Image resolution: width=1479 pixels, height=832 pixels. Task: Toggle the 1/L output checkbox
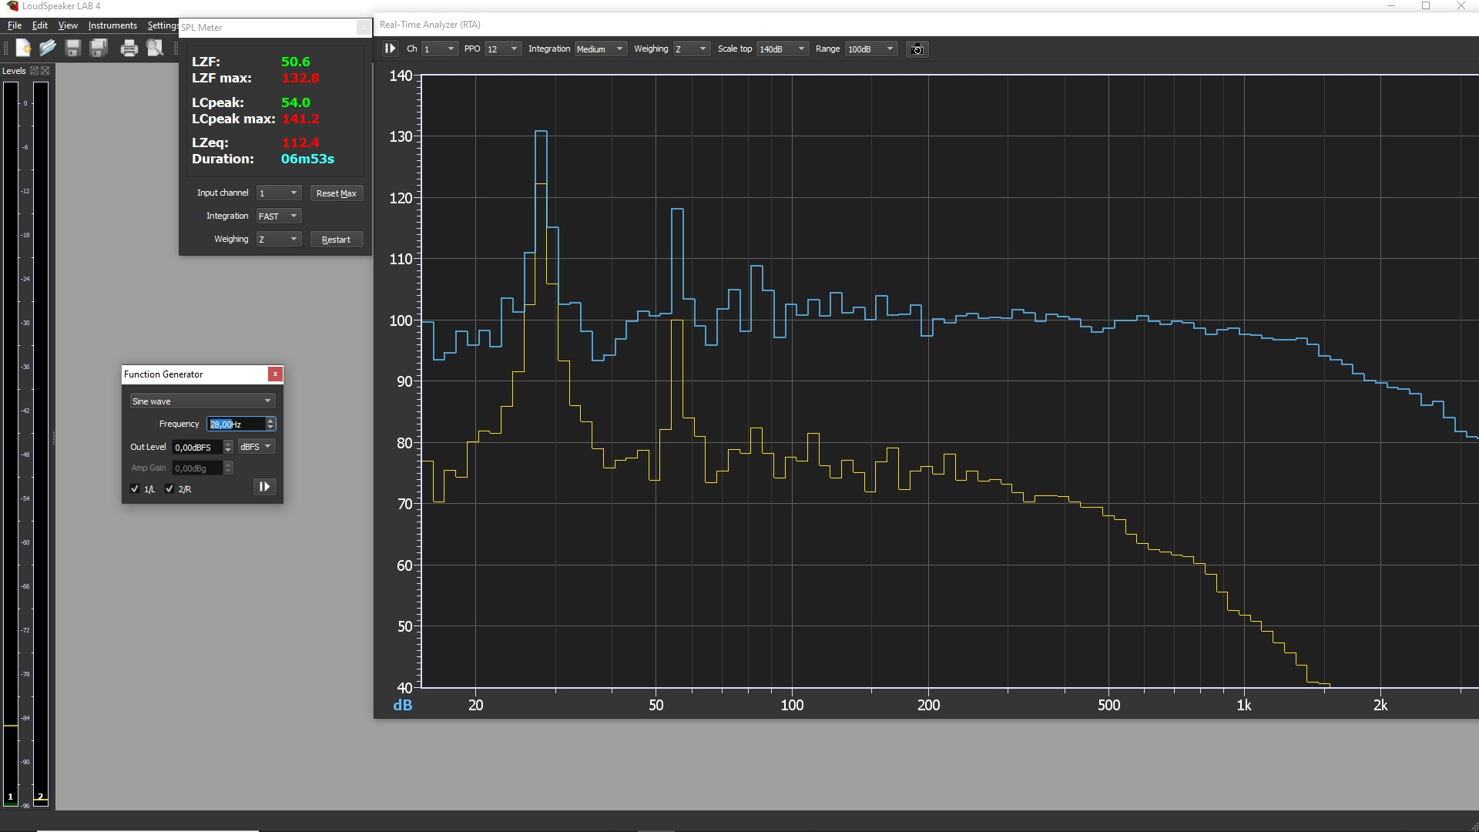point(136,489)
